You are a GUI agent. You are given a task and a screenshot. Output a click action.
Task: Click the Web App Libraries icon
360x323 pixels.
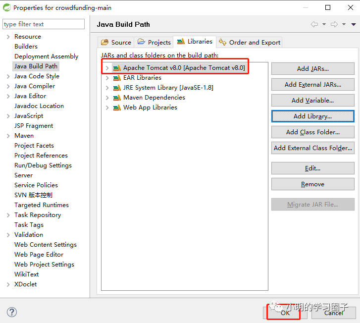pos(117,108)
